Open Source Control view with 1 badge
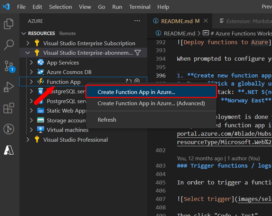 [x=9, y=66]
